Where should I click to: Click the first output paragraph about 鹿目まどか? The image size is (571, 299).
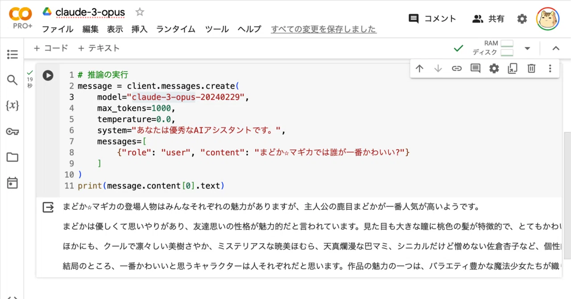pyautogui.click(x=271, y=207)
